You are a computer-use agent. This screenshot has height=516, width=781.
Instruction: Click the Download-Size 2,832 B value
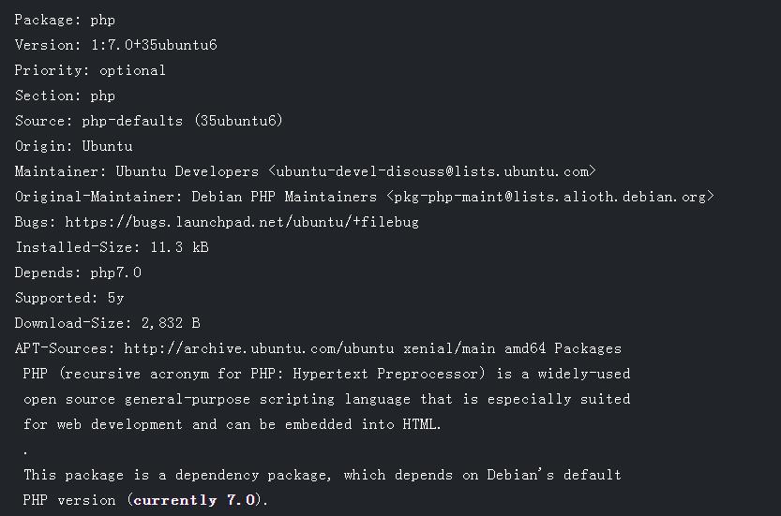[x=171, y=323]
